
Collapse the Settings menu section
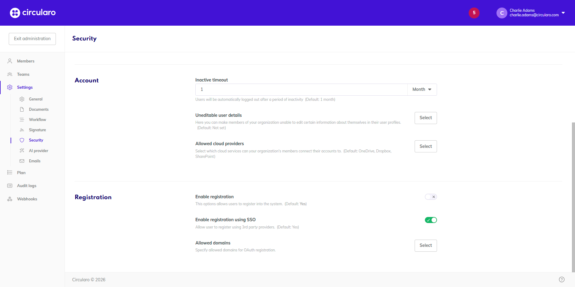coord(25,87)
